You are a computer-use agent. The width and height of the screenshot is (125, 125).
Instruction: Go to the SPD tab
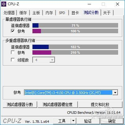click(x=62, y=13)
